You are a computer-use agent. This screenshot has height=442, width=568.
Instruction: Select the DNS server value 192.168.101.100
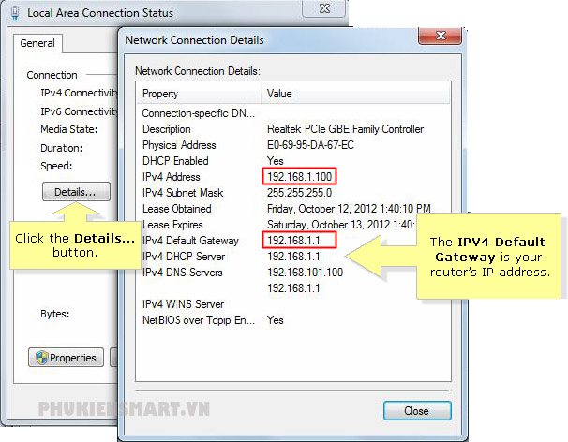305,273
